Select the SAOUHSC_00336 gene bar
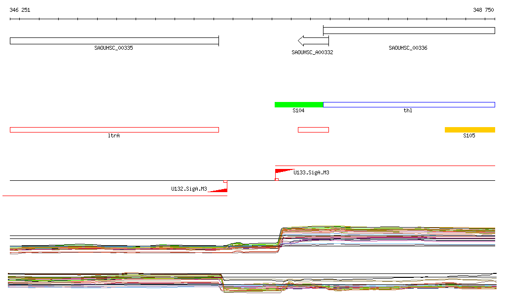 409,31
